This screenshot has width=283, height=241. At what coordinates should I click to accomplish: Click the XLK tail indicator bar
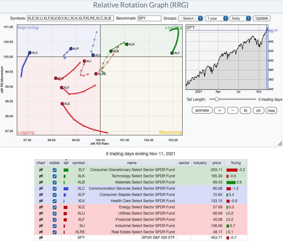tap(65, 176)
